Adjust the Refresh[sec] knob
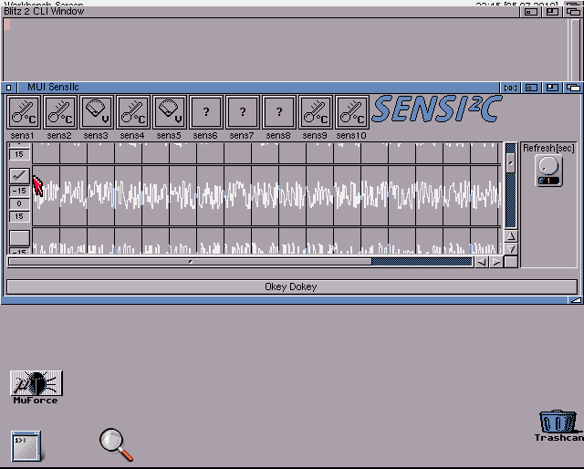The image size is (584, 469). (x=548, y=168)
